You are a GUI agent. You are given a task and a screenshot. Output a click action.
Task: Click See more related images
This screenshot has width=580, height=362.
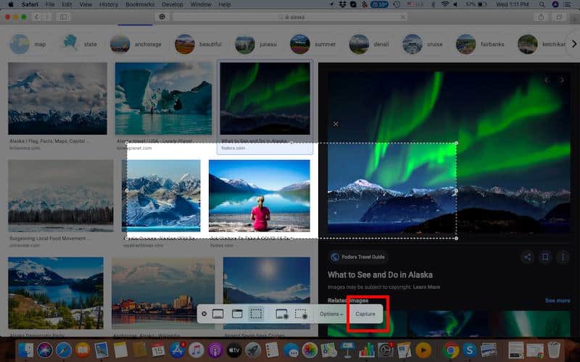click(558, 300)
